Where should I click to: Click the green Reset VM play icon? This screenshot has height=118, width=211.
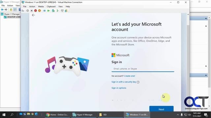[48, 11]
